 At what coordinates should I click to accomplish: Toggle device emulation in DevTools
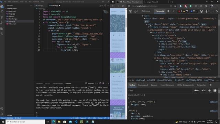point(136,11)
